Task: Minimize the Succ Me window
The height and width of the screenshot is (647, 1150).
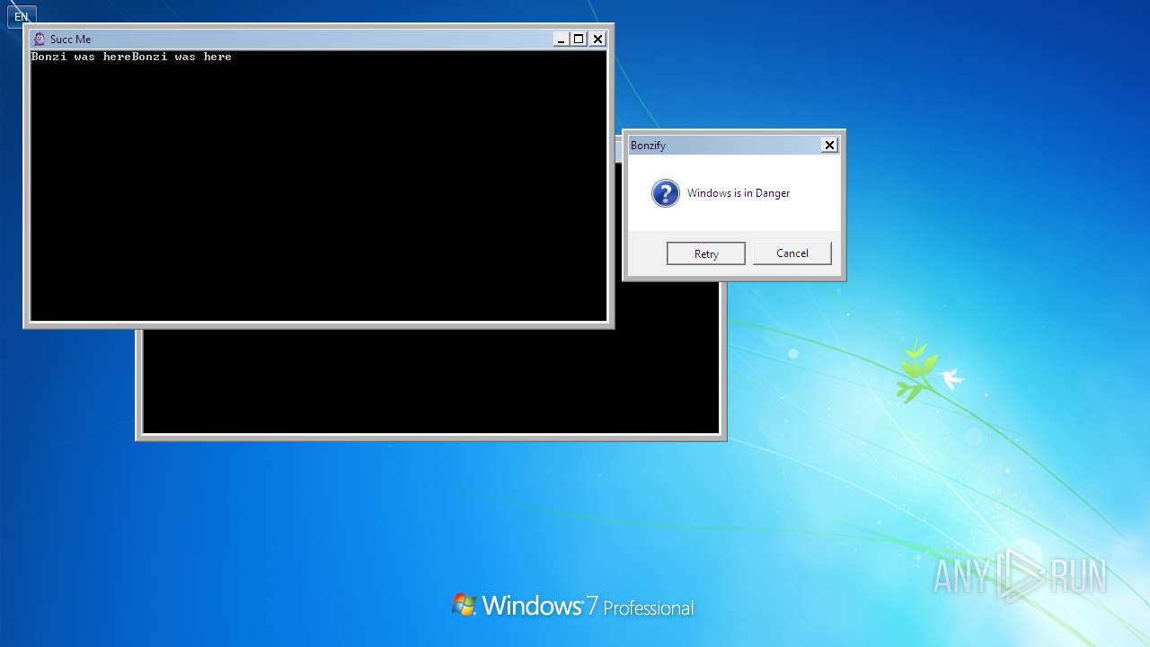Action: [561, 39]
